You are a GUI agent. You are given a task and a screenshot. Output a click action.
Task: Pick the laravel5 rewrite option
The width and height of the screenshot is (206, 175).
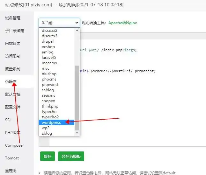pos(48,58)
